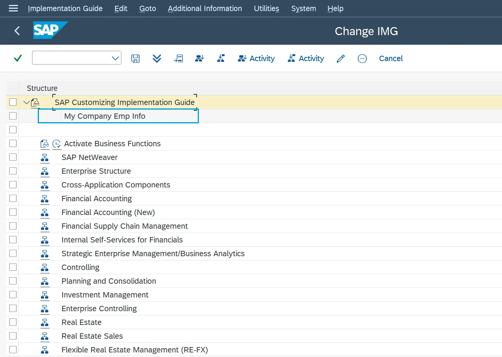
Task: Open the command field dropdown
Action: [115, 58]
